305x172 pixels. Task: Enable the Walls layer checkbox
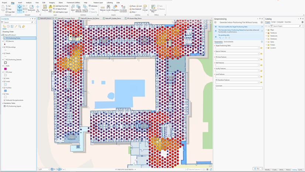(4, 66)
